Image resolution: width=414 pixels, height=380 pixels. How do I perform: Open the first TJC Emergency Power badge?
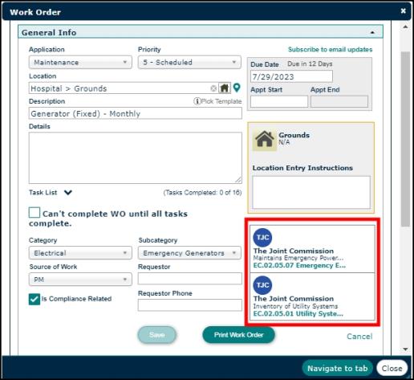262,237
